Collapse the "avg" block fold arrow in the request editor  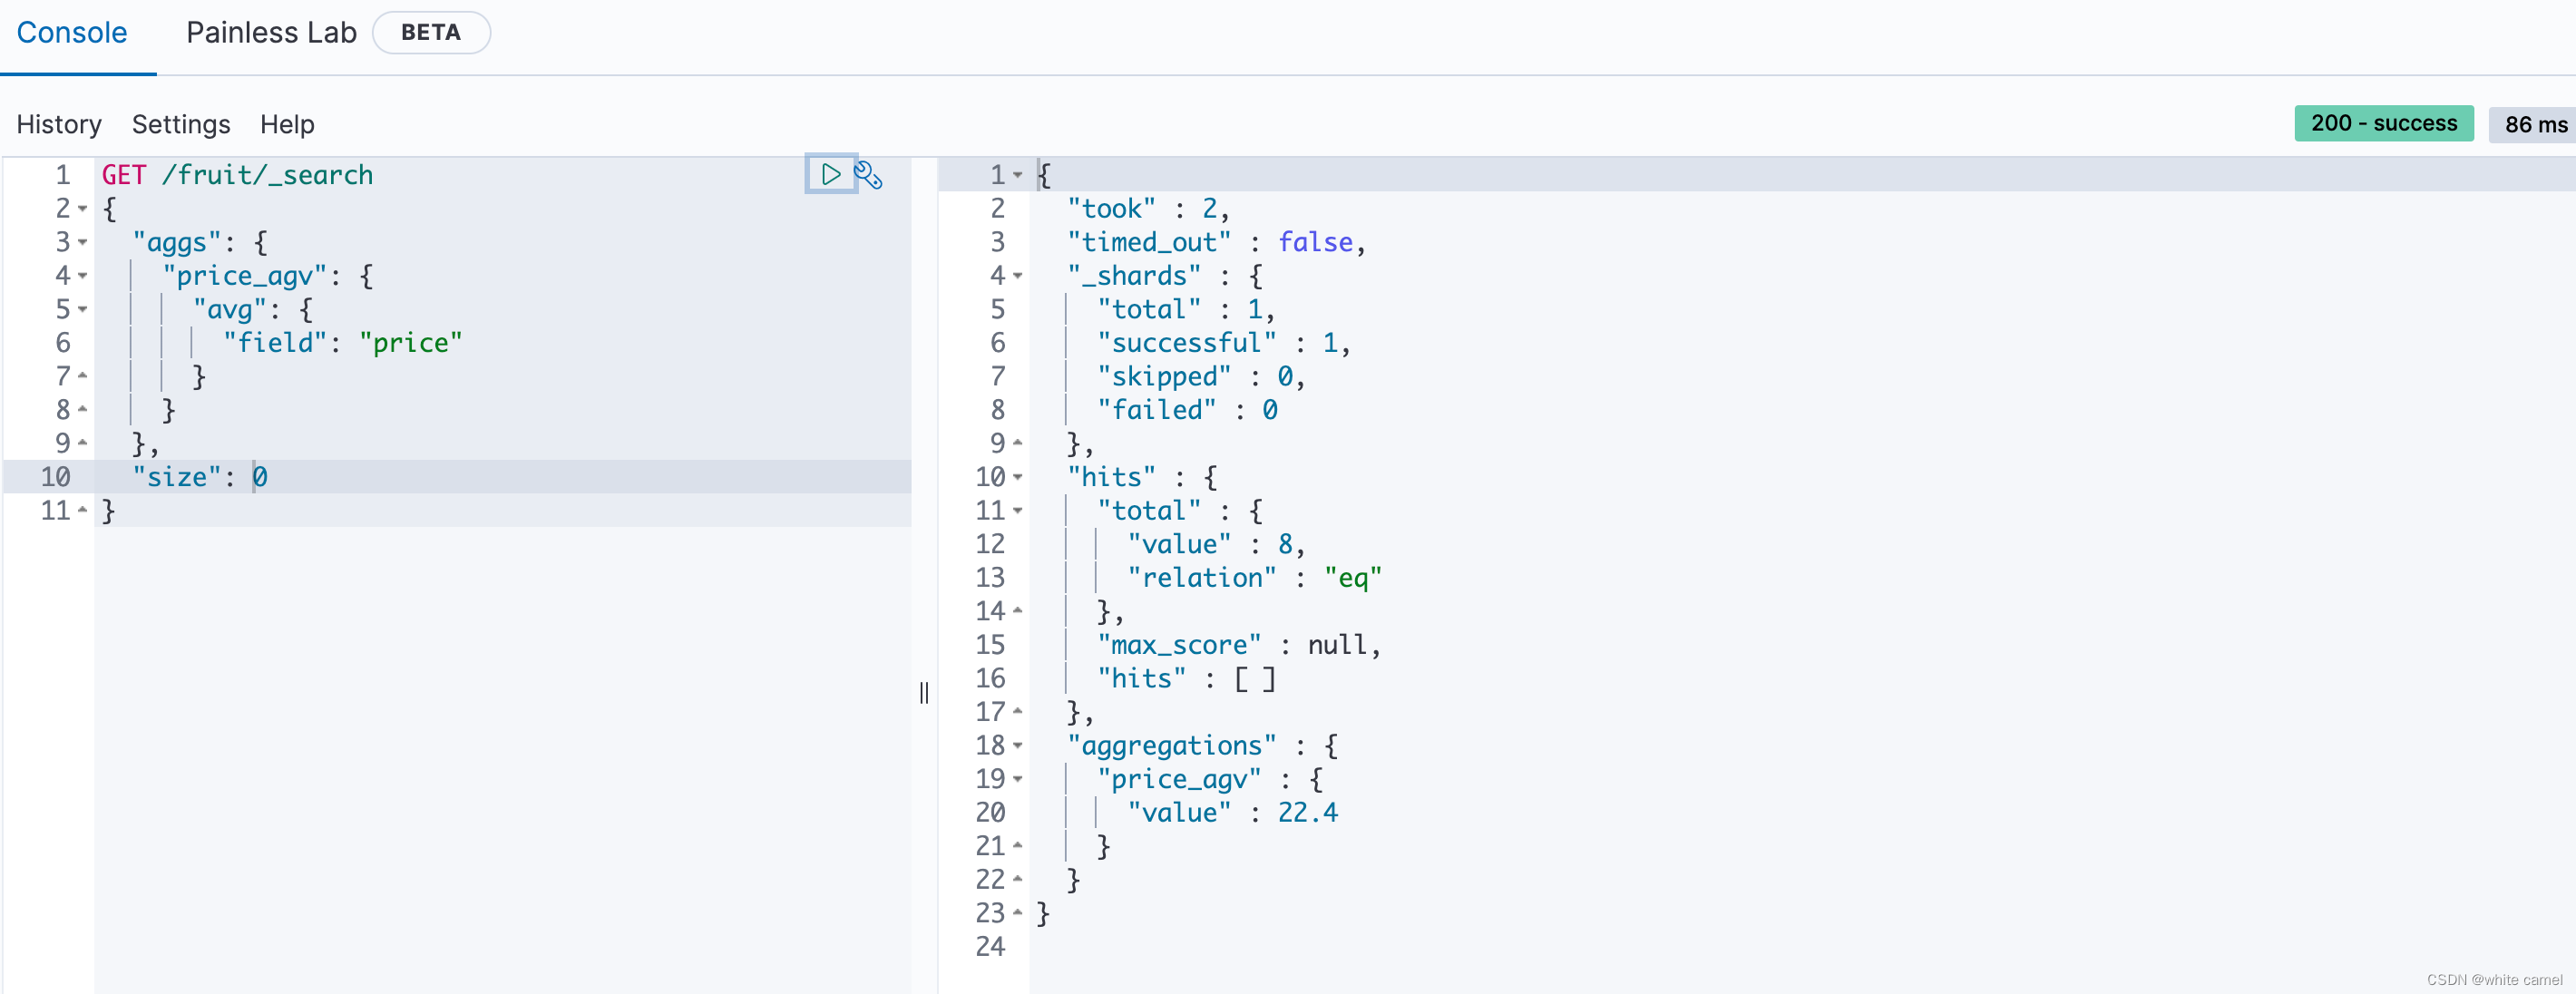point(83,310)
